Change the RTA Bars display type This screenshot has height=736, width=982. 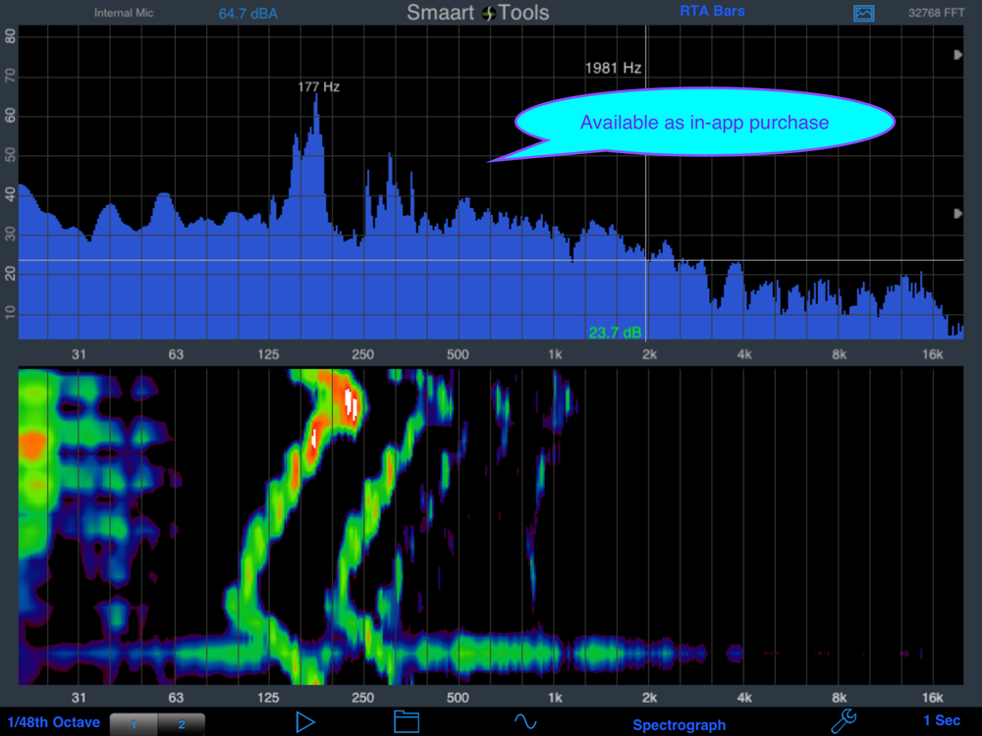pyautogui.click(x=712, y=11)
